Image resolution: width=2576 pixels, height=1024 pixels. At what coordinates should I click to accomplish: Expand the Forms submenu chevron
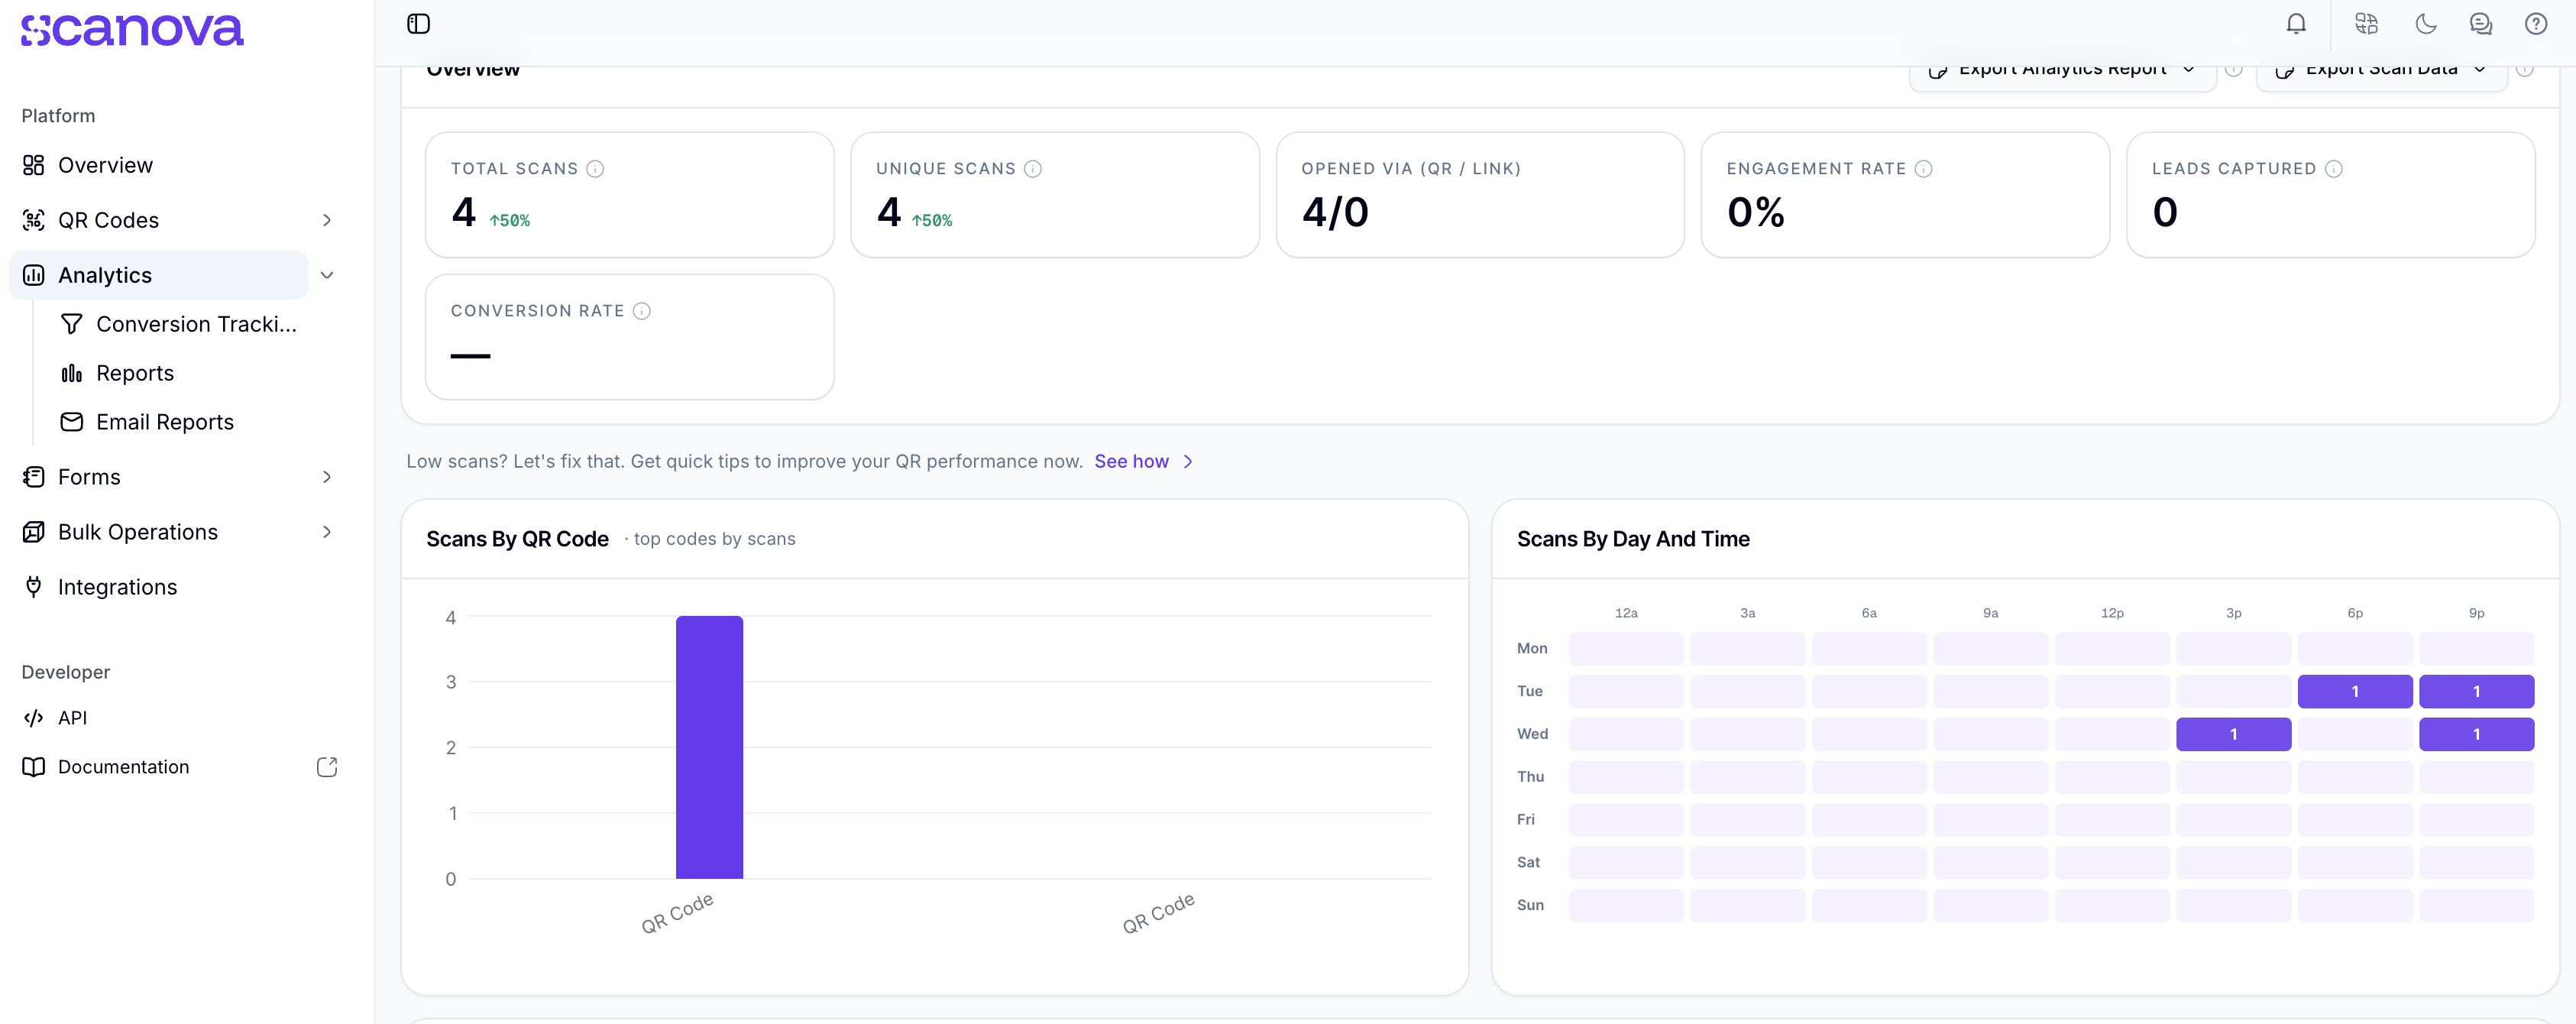click(327, 477)
